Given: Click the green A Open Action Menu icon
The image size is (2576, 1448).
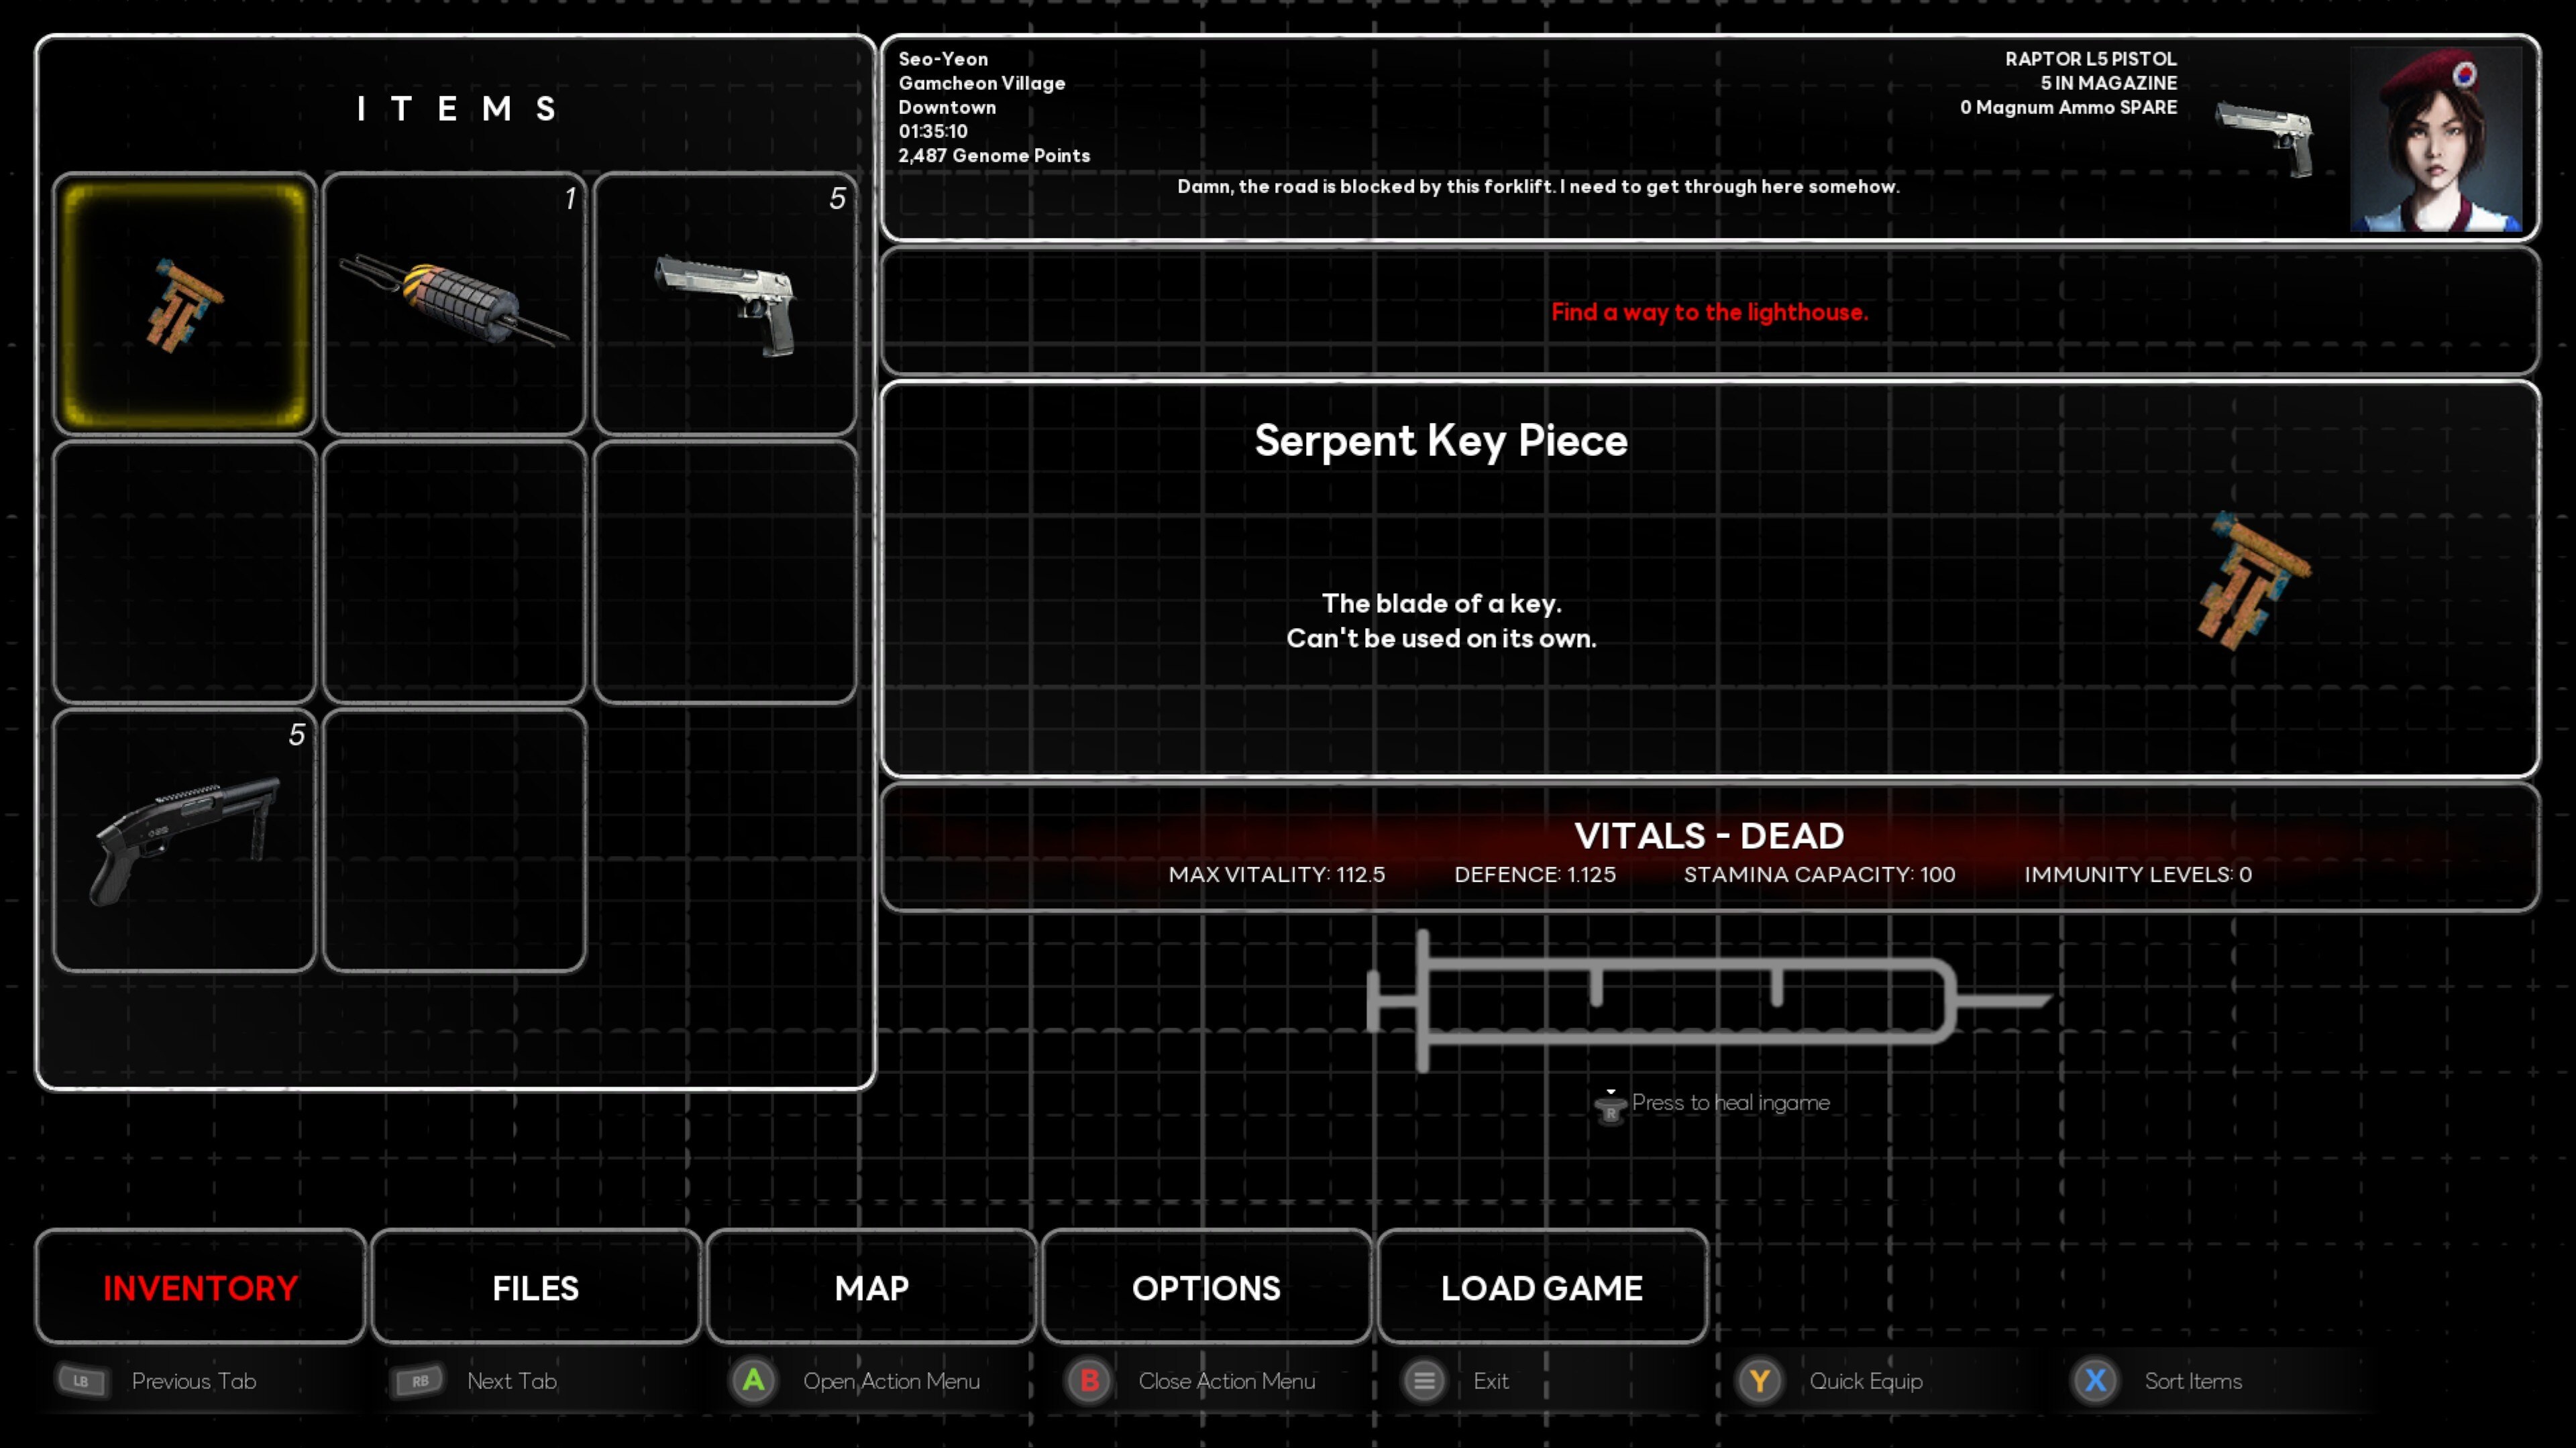Looking at the screenshot, I should pos(754,1381).
